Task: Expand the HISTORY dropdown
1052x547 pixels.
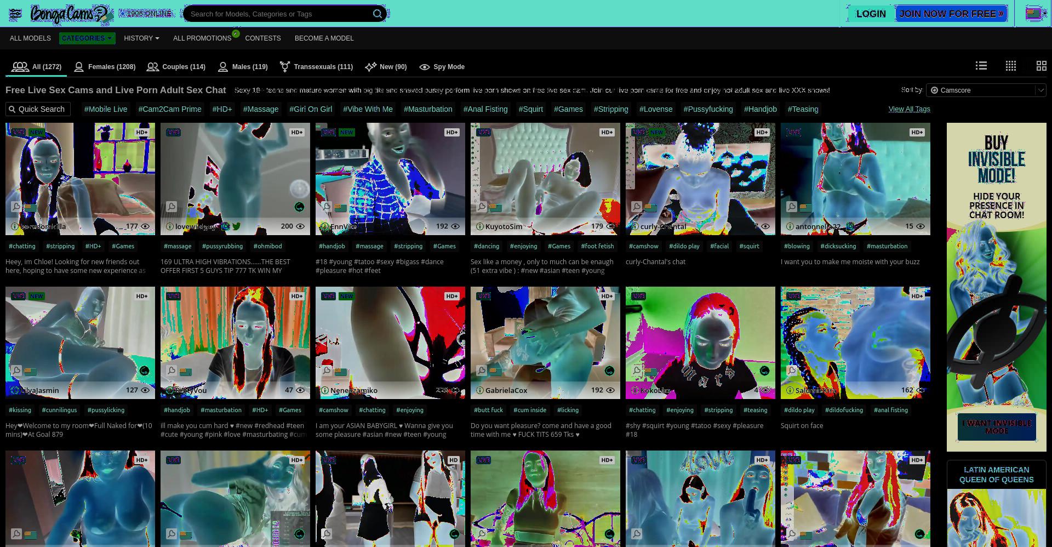Action: click(141, 38)
